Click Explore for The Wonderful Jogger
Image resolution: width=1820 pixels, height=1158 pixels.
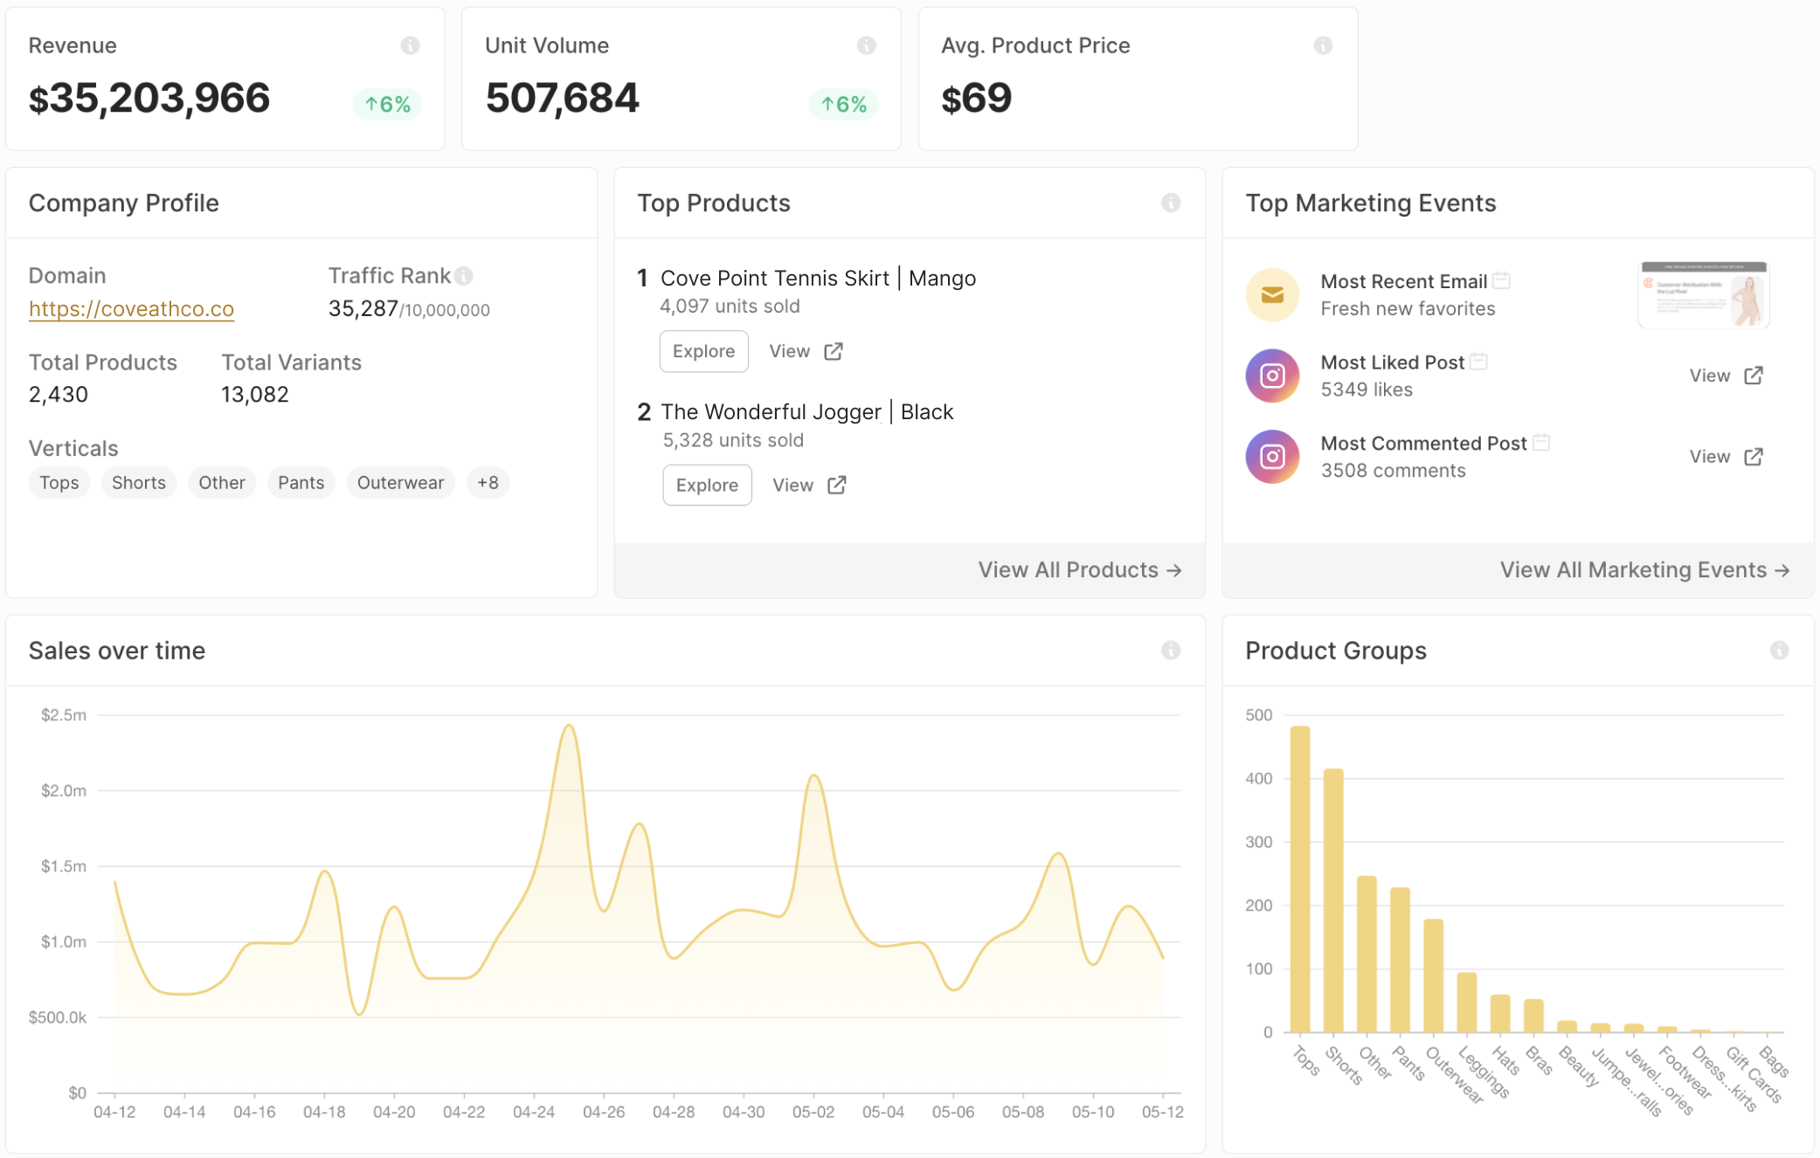coord(706,485)
